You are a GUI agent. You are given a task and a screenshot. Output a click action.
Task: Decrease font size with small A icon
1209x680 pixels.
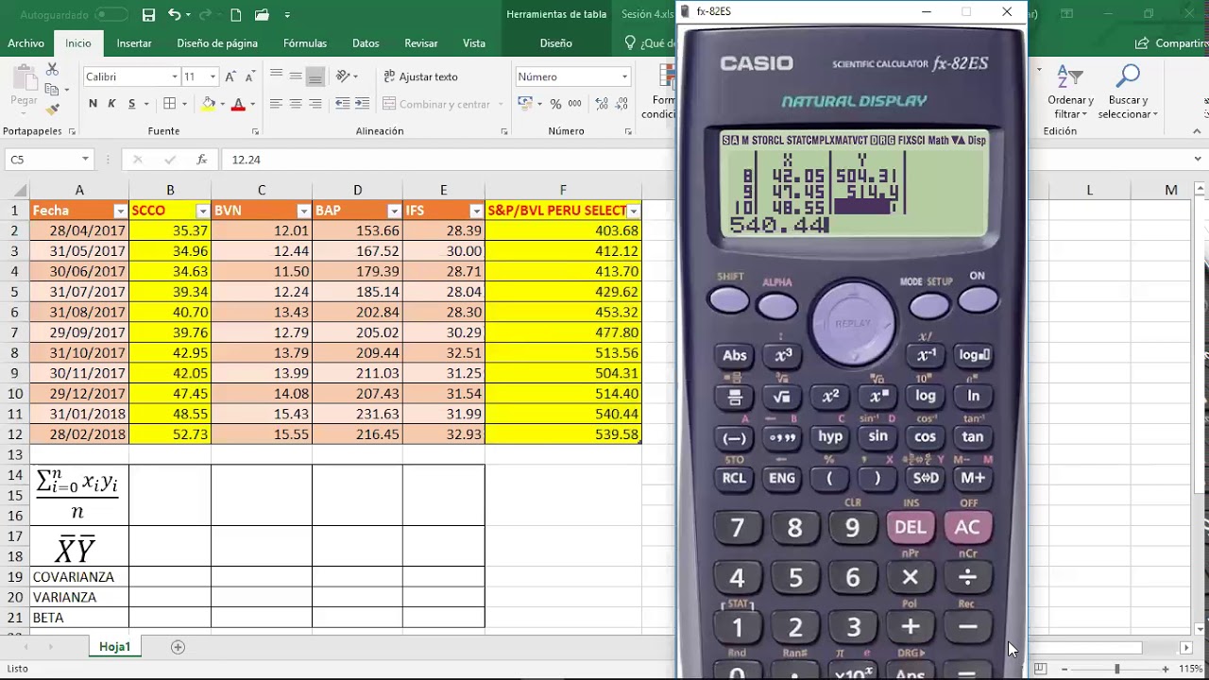[249, 76]
